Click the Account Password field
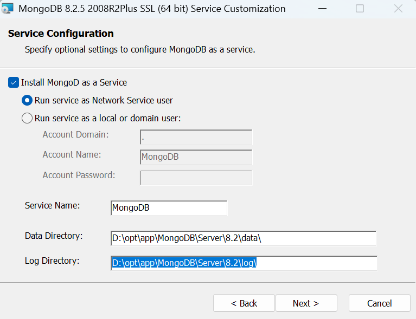 (196, 178)
